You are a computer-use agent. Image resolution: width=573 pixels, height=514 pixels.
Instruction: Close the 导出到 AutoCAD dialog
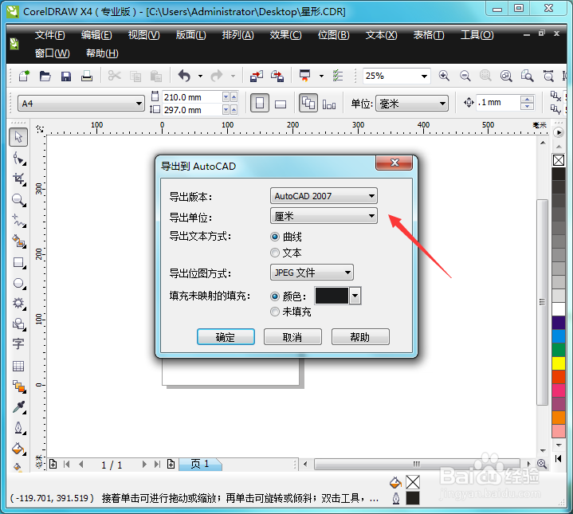coord(394,163)
